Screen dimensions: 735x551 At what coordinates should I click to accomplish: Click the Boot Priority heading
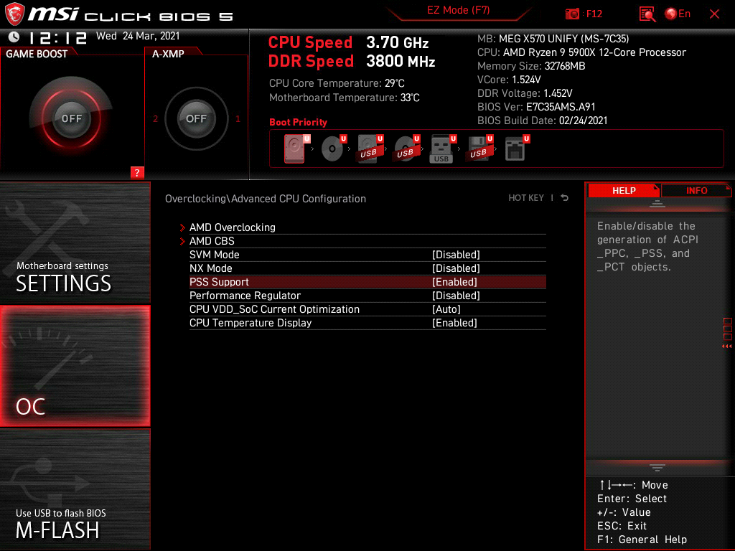pyautogui.click(x=298, y=122)
